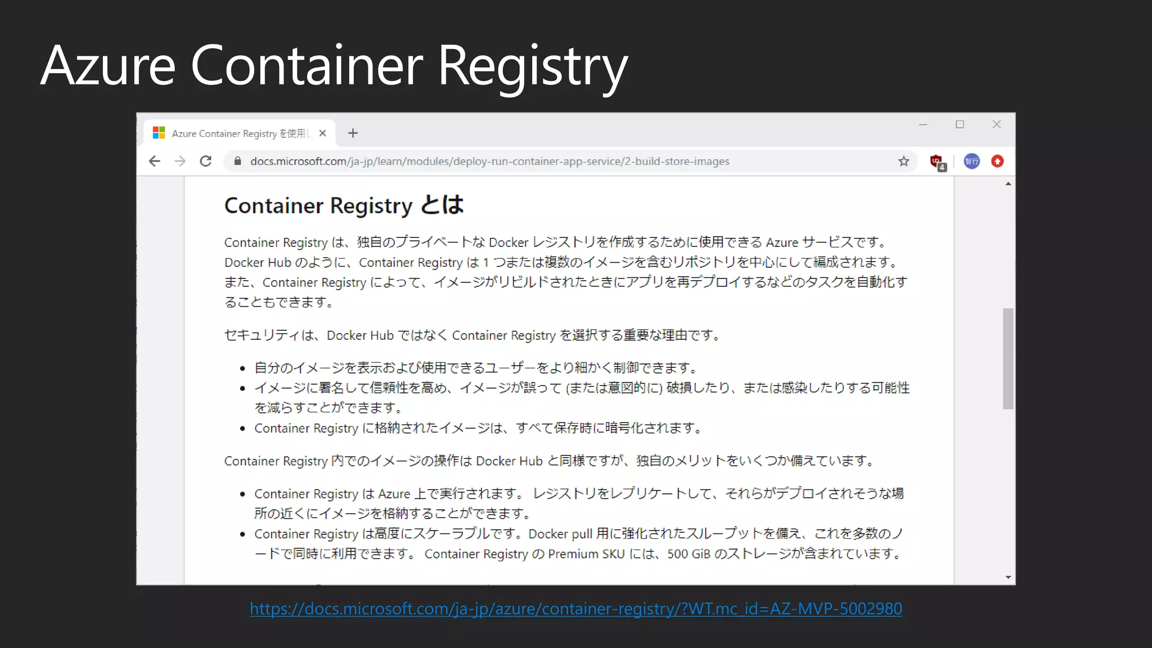Click the padlock site security icon

click(237, 161)
